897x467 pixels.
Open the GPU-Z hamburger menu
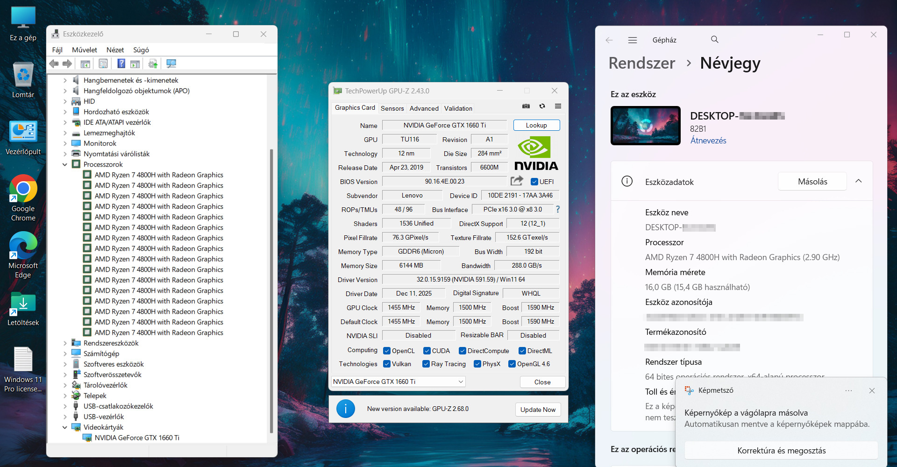click(558, 106)
